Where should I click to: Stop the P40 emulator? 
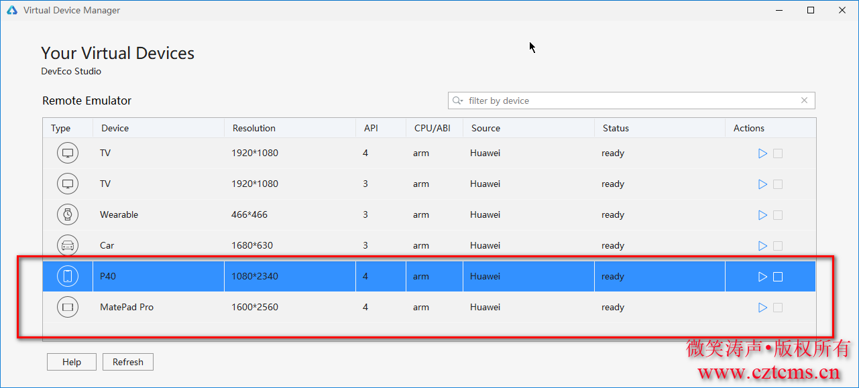[778, 277]
